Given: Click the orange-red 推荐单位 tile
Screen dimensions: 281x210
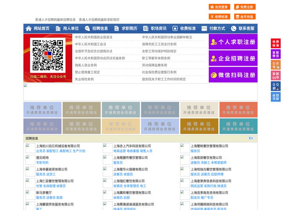Looking at the screenshot, I should (238, 110).
